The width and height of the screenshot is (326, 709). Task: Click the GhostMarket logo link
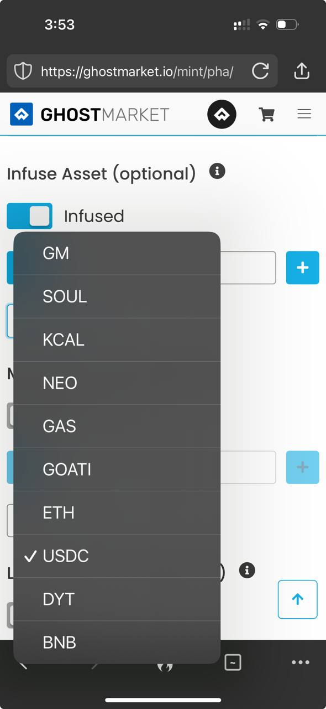coord(90,115)
